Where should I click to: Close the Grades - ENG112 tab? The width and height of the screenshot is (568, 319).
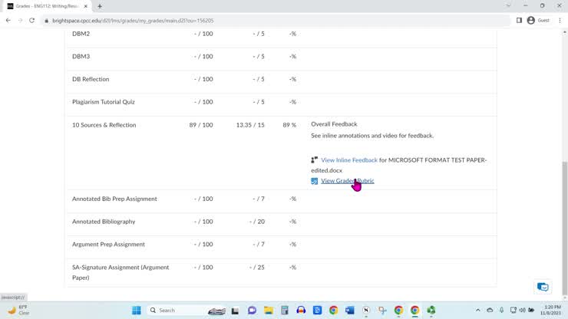pyautogui.click(x=89, y=6)
